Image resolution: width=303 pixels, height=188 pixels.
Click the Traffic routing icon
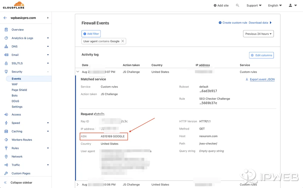pyautogui.click(x=6, y=165)
